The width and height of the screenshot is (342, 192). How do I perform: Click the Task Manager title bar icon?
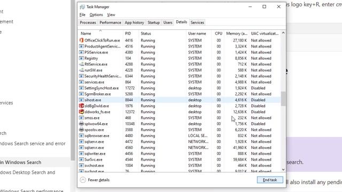pos(82,7)
